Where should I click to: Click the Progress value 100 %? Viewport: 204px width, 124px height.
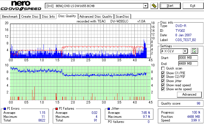pos(196,112)
